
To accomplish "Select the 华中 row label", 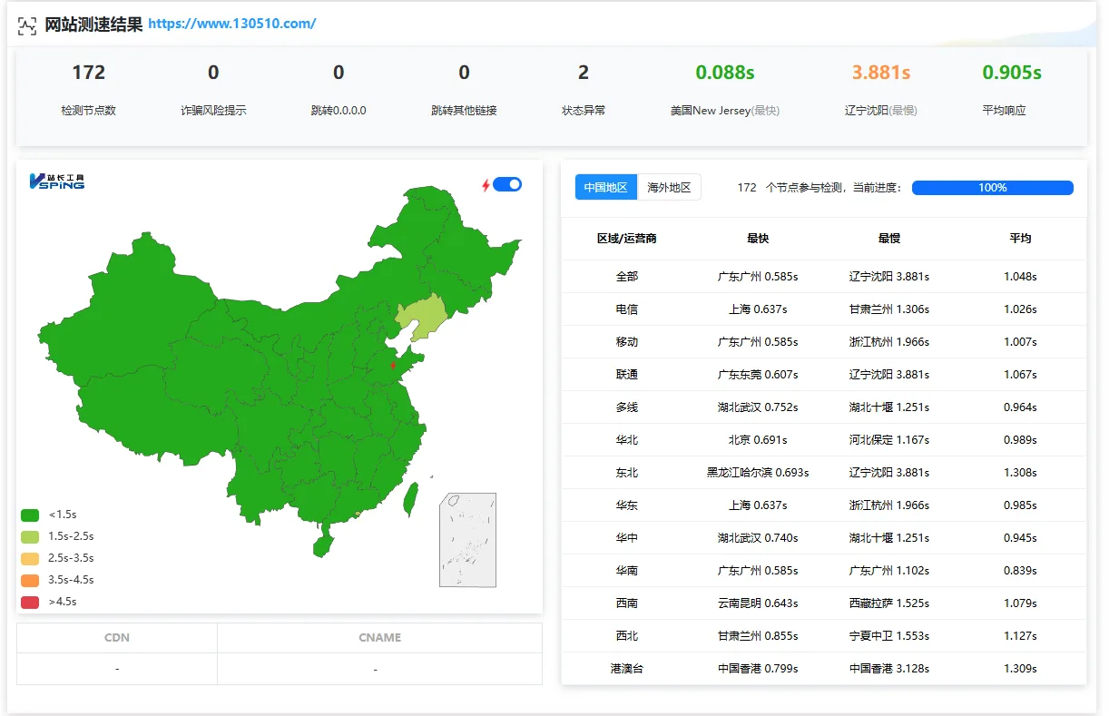I will click(x=626, y=538).
